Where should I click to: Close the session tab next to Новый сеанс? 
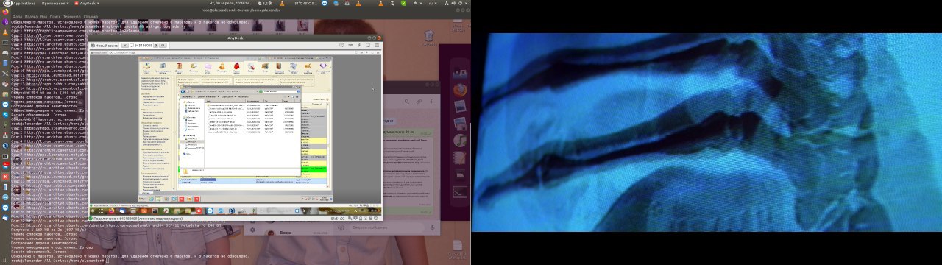coord(125,46)
